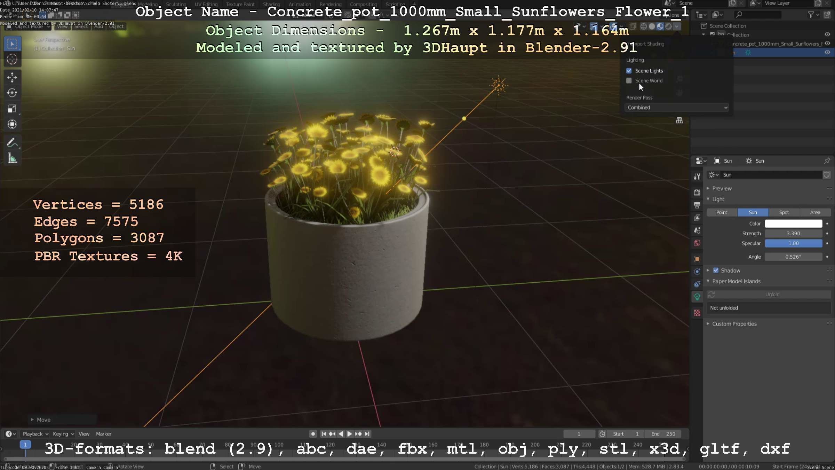The width and height of the screenshot is (835, 470).
Task: Expand the Custom Properties panel
Action: [708, 324]
